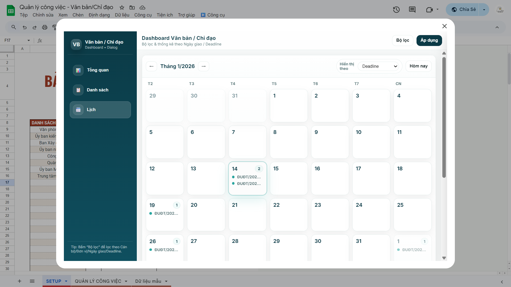Go to next month arrow
The width and height of the screenshot is (511, 287).
(204, 66)
